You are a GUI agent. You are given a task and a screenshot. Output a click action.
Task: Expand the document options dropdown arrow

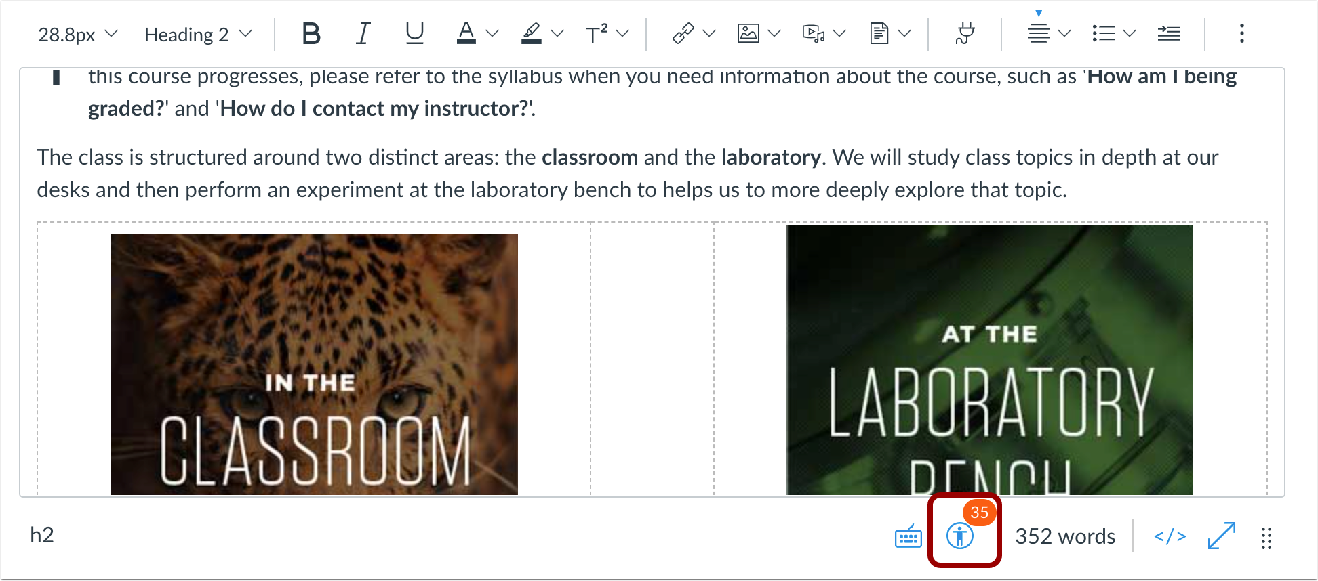(x=905, y=33)
